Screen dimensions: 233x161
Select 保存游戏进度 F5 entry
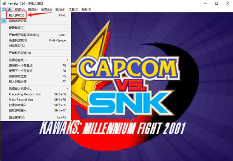tap(35, 76)
